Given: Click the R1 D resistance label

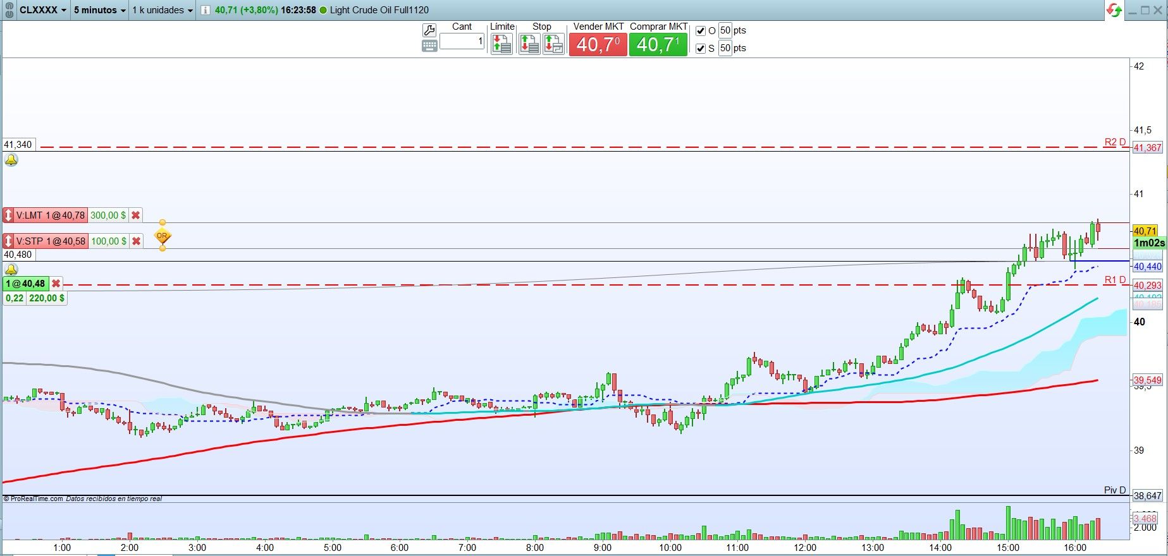Looking at the screenshot, I should click(x=1115, y=280).
